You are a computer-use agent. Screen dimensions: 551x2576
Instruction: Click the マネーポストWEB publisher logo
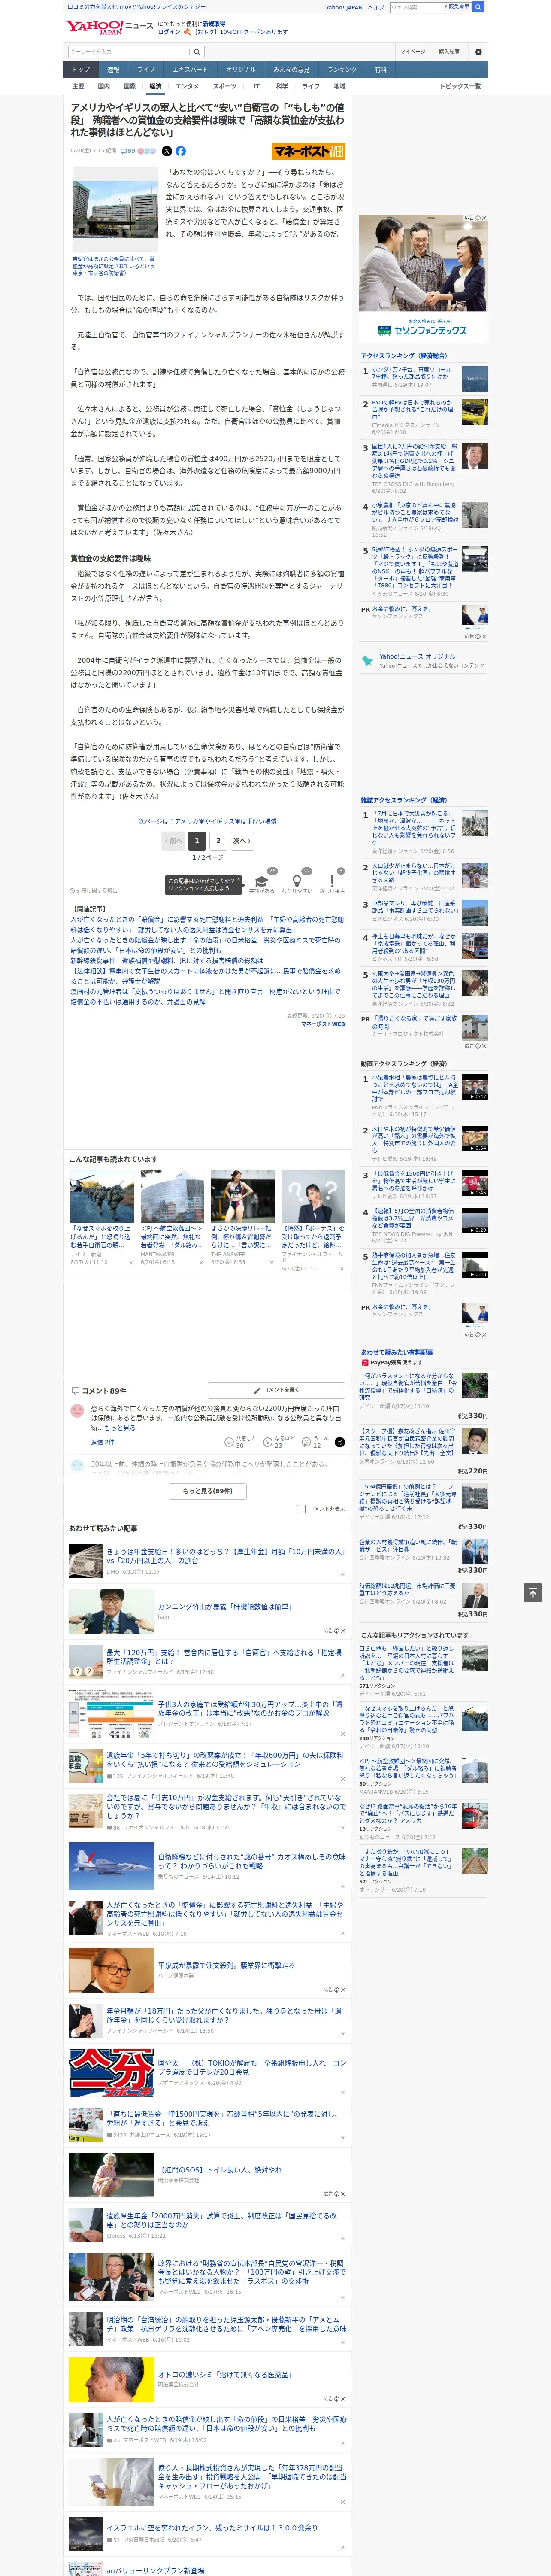308,151
